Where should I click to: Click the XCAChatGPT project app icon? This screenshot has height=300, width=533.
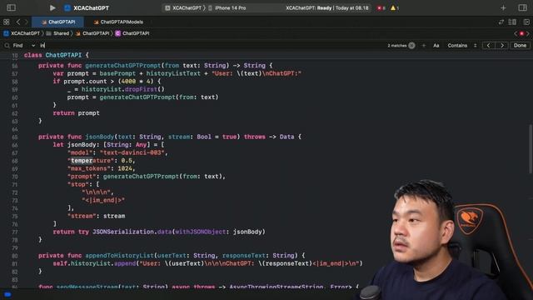[67, 7]
